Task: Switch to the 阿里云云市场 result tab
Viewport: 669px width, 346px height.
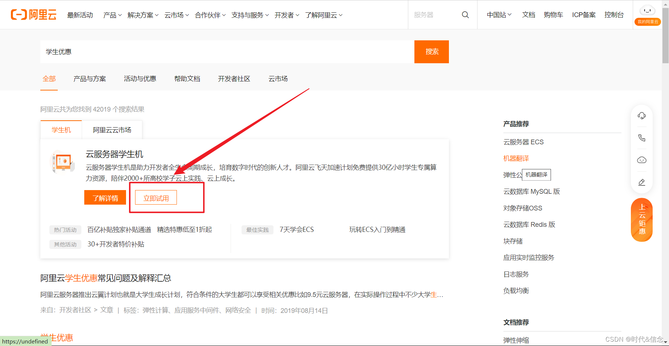Action: 112,130
